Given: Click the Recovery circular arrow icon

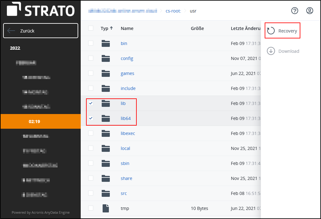Looking at the screenshot, I should coord(271,31).
